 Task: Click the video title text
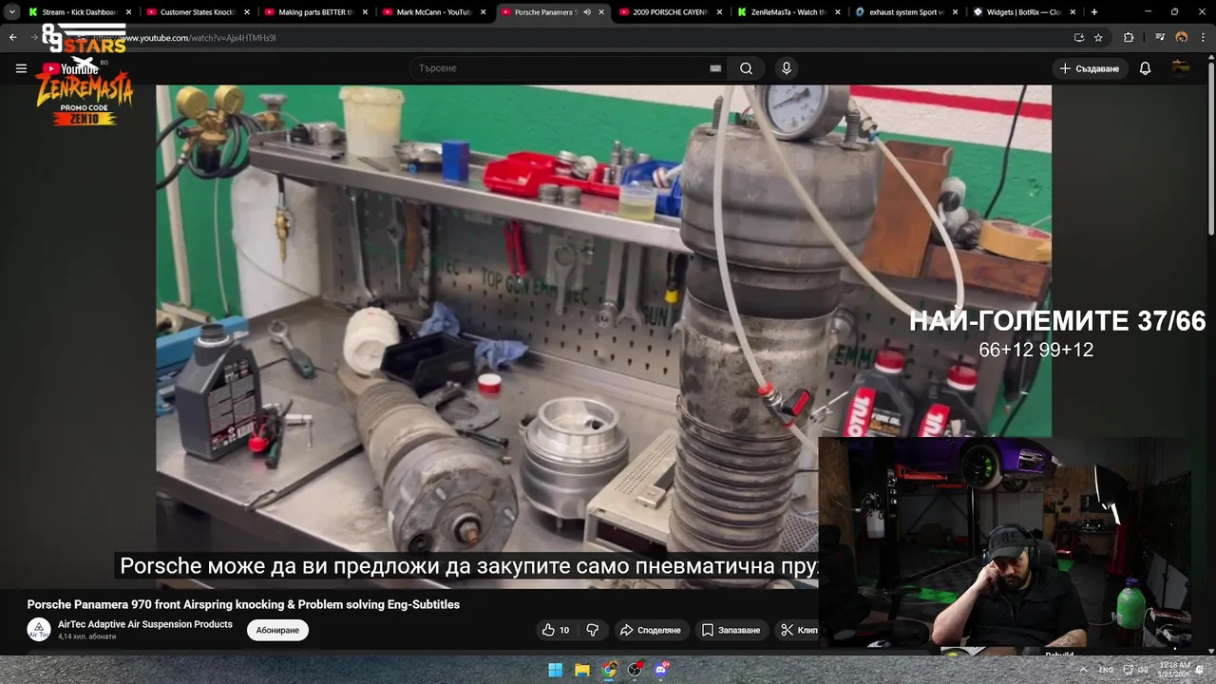[x=243, y=604]
